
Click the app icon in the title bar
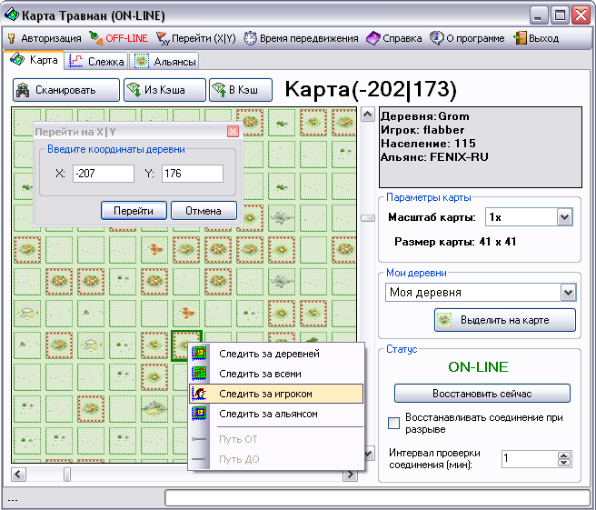coord(12,15)
